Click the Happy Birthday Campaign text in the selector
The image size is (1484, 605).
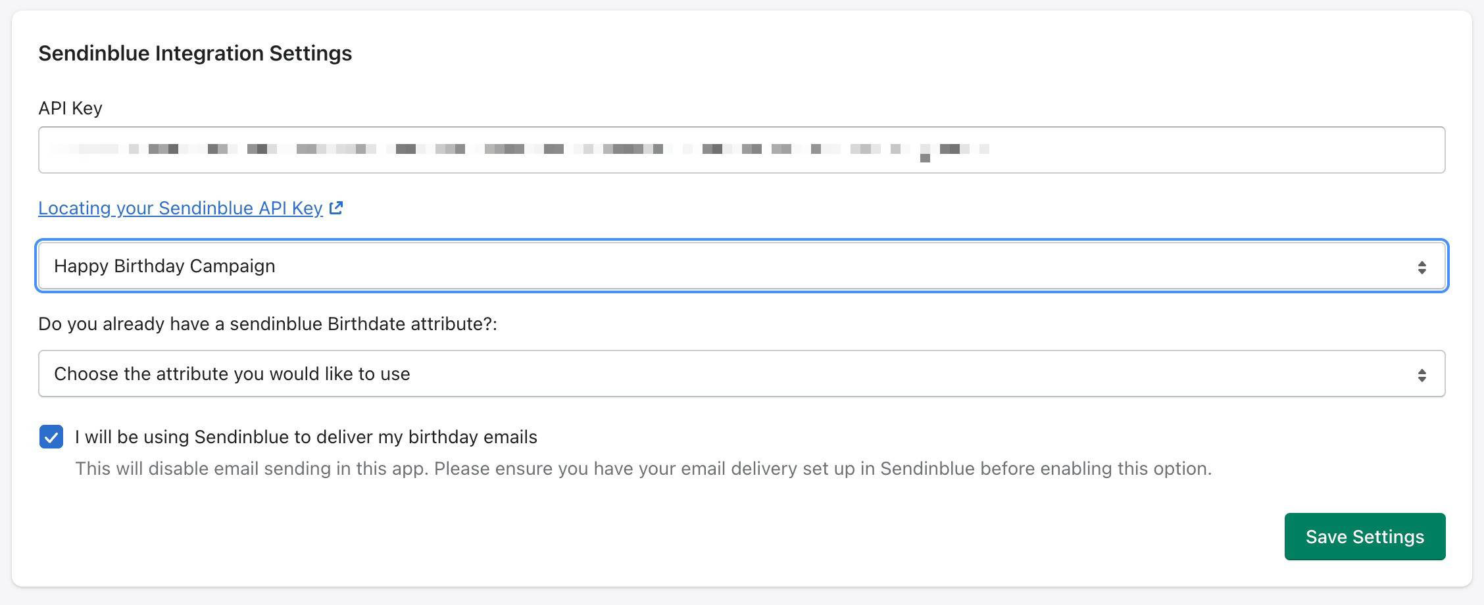(x=164, y=266)
